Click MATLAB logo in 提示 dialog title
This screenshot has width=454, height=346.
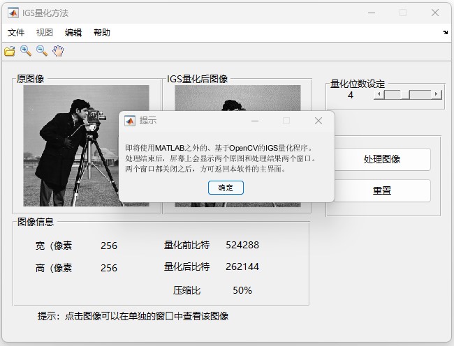[x=130, y=121]
